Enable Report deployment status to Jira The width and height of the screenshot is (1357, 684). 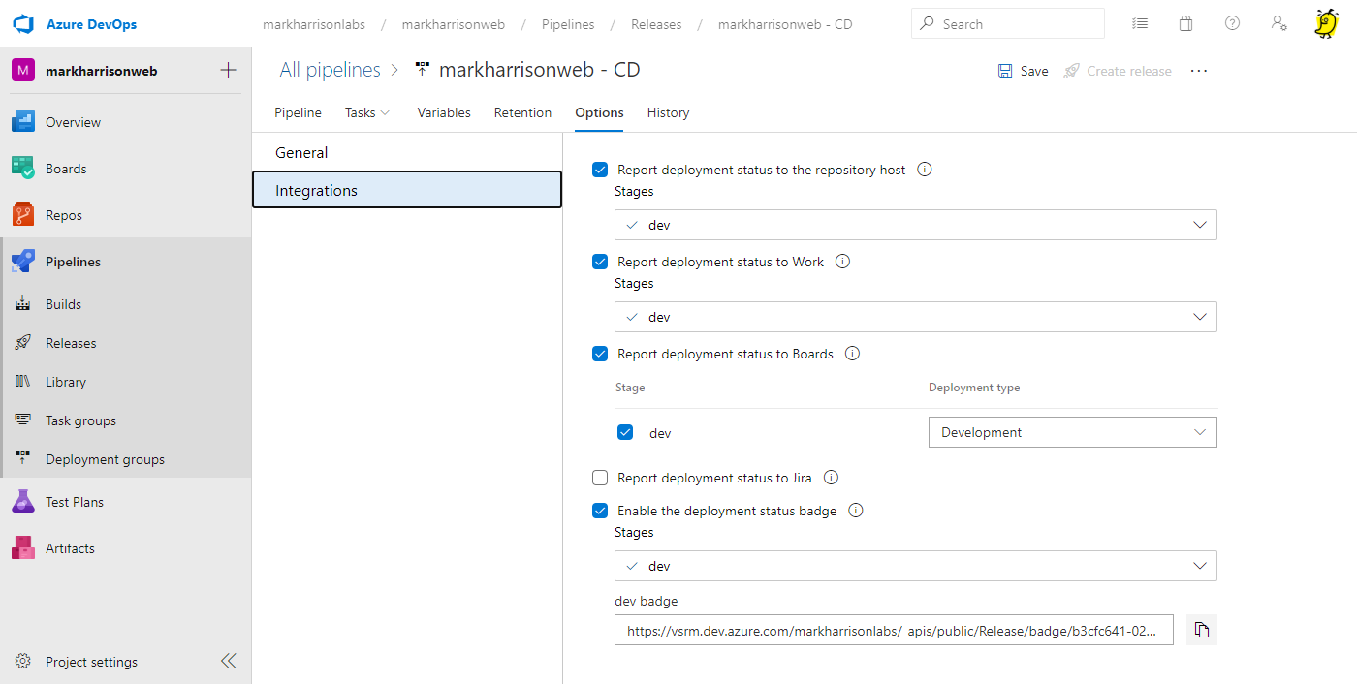600,478
